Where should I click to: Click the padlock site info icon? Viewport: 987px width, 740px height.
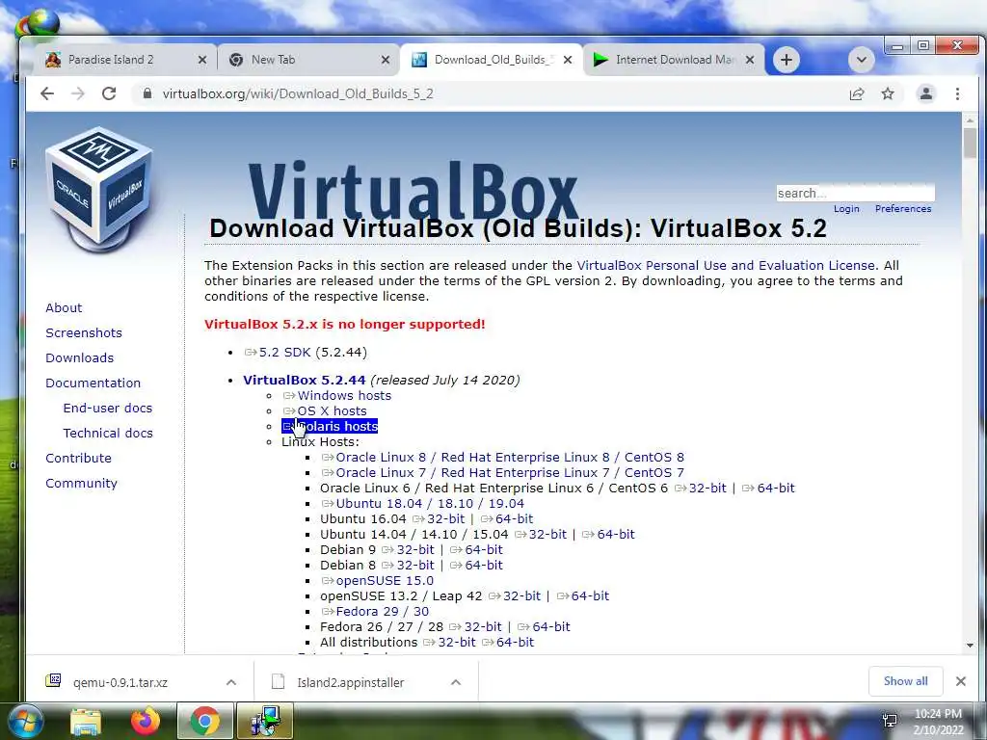coord(147,93)
